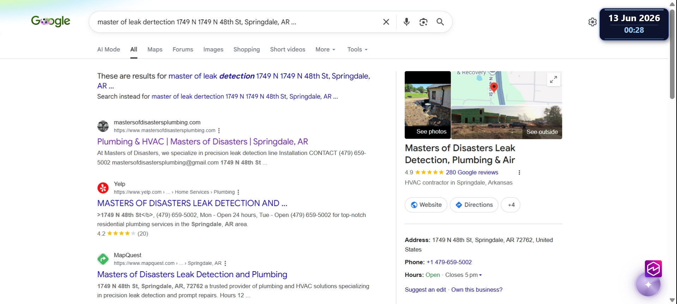Switch to Shopping tab
The height and width of the screenshot is (304, 677).
pos(246,49)
